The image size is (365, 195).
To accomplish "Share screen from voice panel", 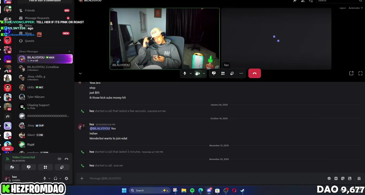I will [29, 167].
